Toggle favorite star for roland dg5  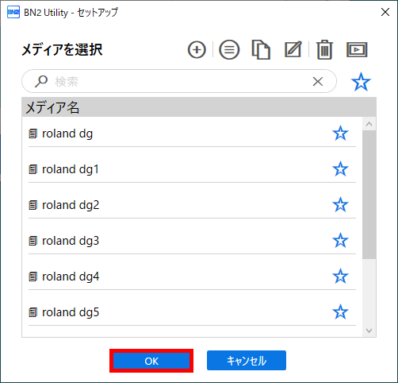[x=340, y=312]
